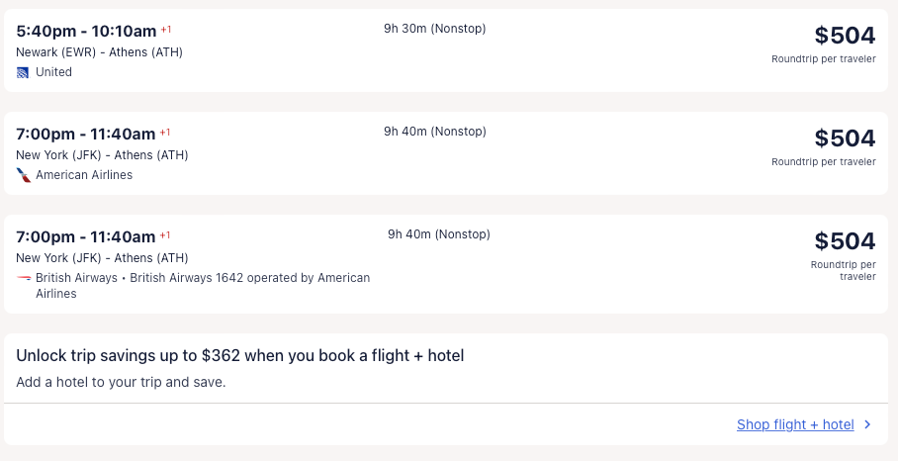898x461 pixels.
Task: Click the American Airlines name label
Action: click(x=84, y=175)
